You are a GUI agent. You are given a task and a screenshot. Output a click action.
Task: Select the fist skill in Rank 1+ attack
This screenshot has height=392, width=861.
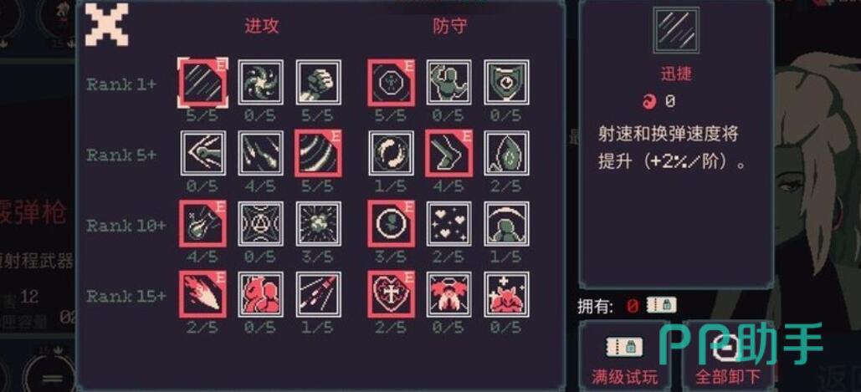[319, 82]
